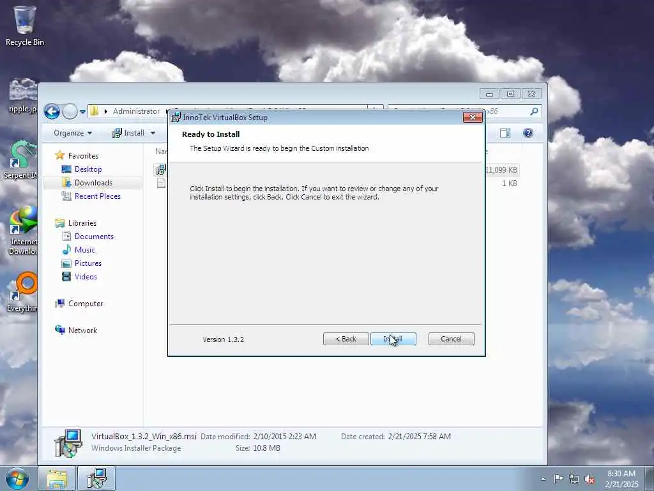This screenshot has height=491, width=654.
Task: Click the Explorer forward navigation arrow
Action: [x=70, y=111]
